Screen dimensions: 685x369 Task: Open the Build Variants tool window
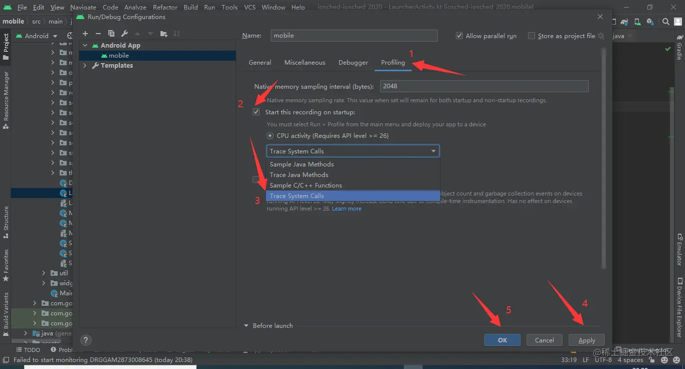pos(6,314)
